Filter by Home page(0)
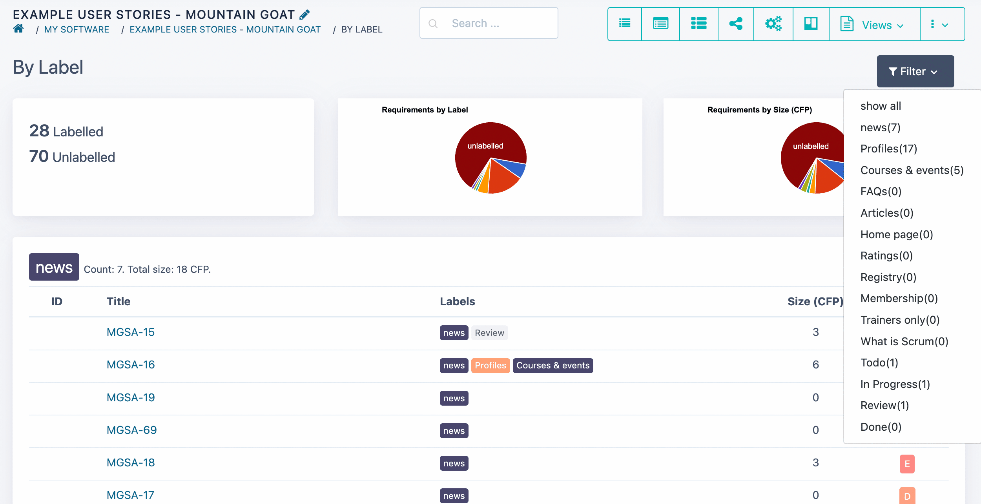981x504 pixels. 897,234
